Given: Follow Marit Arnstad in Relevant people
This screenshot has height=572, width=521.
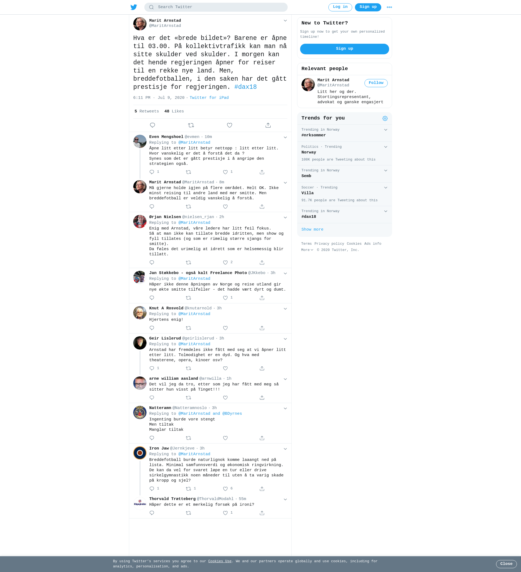Looking at the screenshot, I should [x=376, y=83].
